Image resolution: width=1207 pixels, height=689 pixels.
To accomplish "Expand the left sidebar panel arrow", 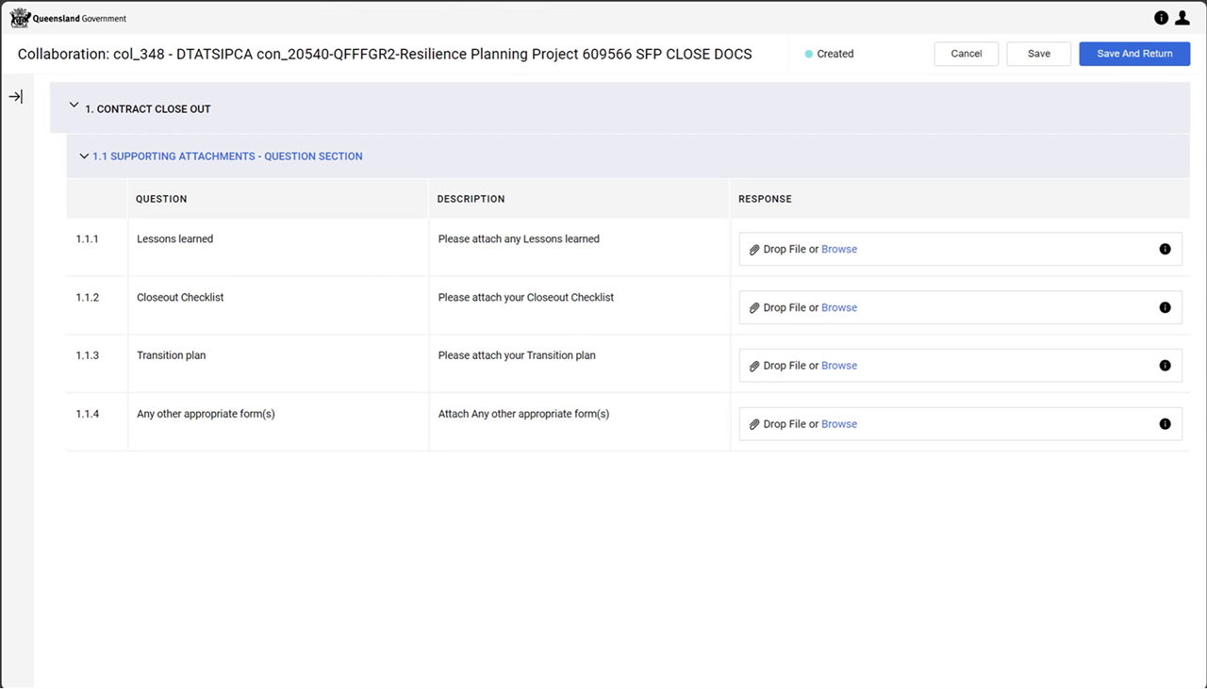I will click(16, 97).
